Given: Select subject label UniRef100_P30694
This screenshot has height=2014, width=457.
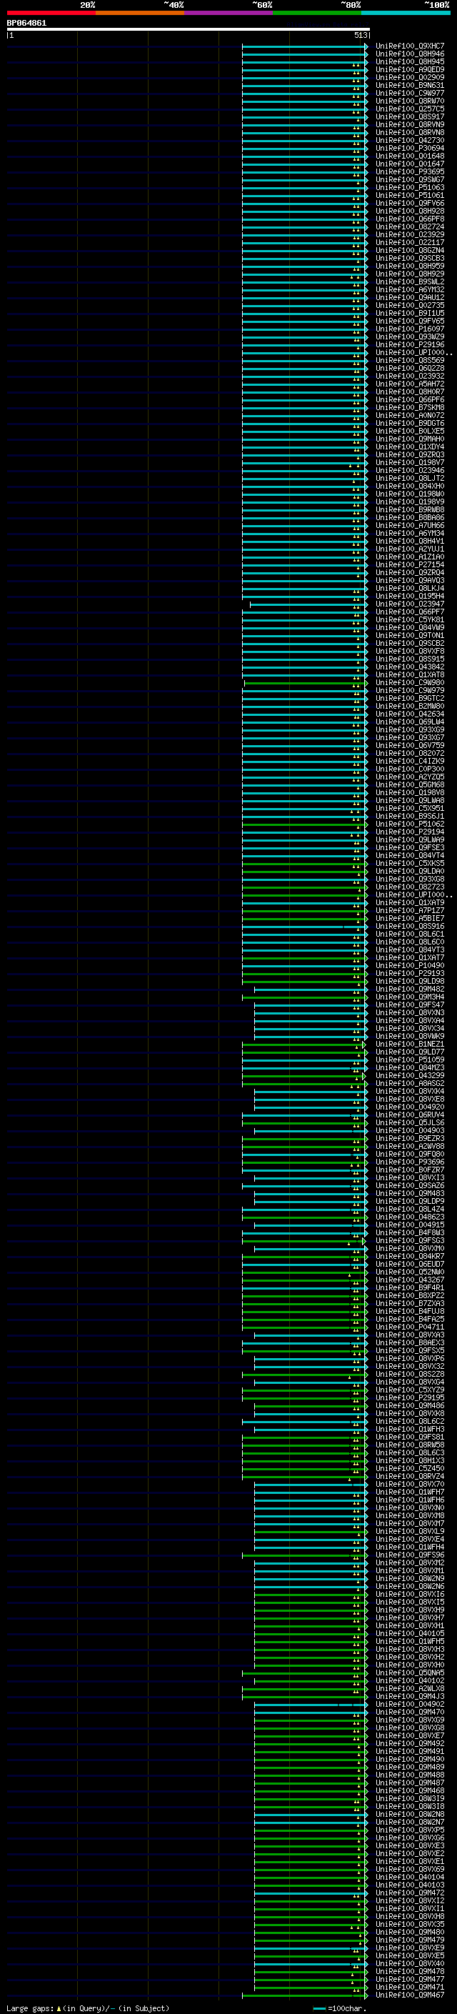Looking at the screenshot, I should coord(410,149).
